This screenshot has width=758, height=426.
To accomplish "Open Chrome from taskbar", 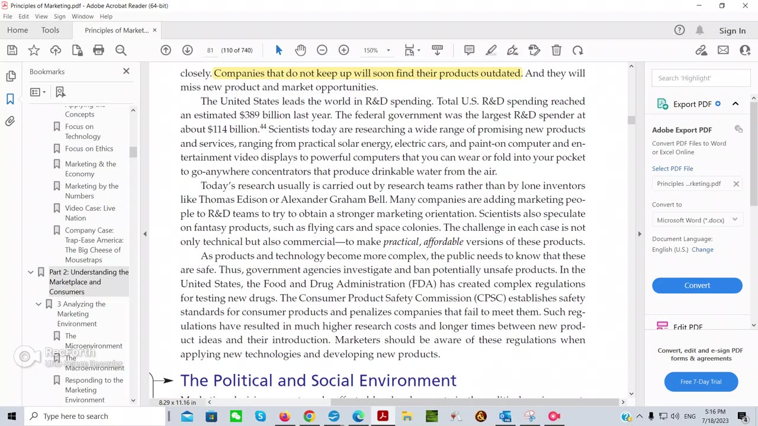I will click(x=309, y=417).
